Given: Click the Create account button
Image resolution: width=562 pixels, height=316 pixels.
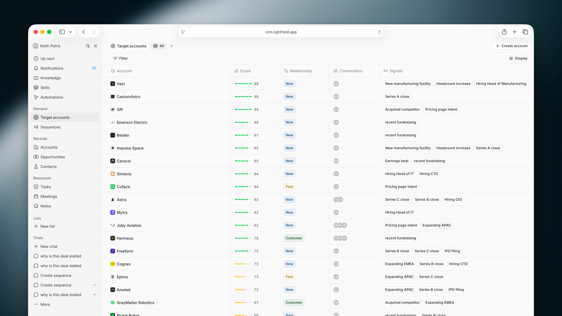Looking at the screenshot, I should tap(511, 46).
